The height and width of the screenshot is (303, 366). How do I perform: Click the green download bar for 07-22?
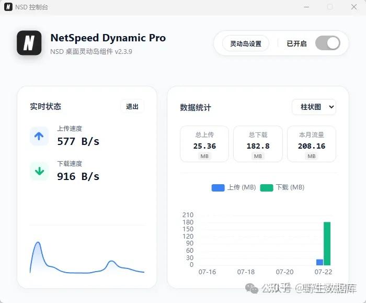click(x=327, y=244)
